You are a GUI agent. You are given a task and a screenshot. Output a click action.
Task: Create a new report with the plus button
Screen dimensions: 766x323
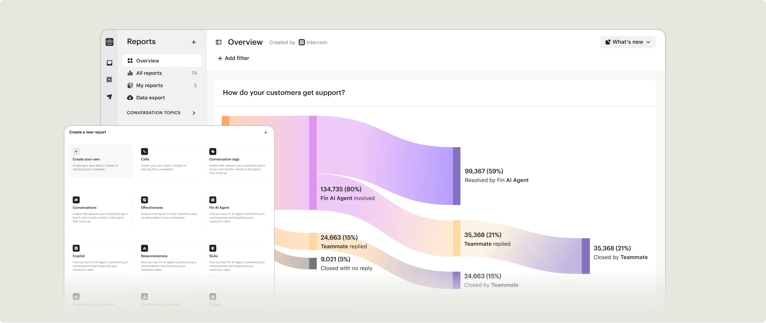194,42
